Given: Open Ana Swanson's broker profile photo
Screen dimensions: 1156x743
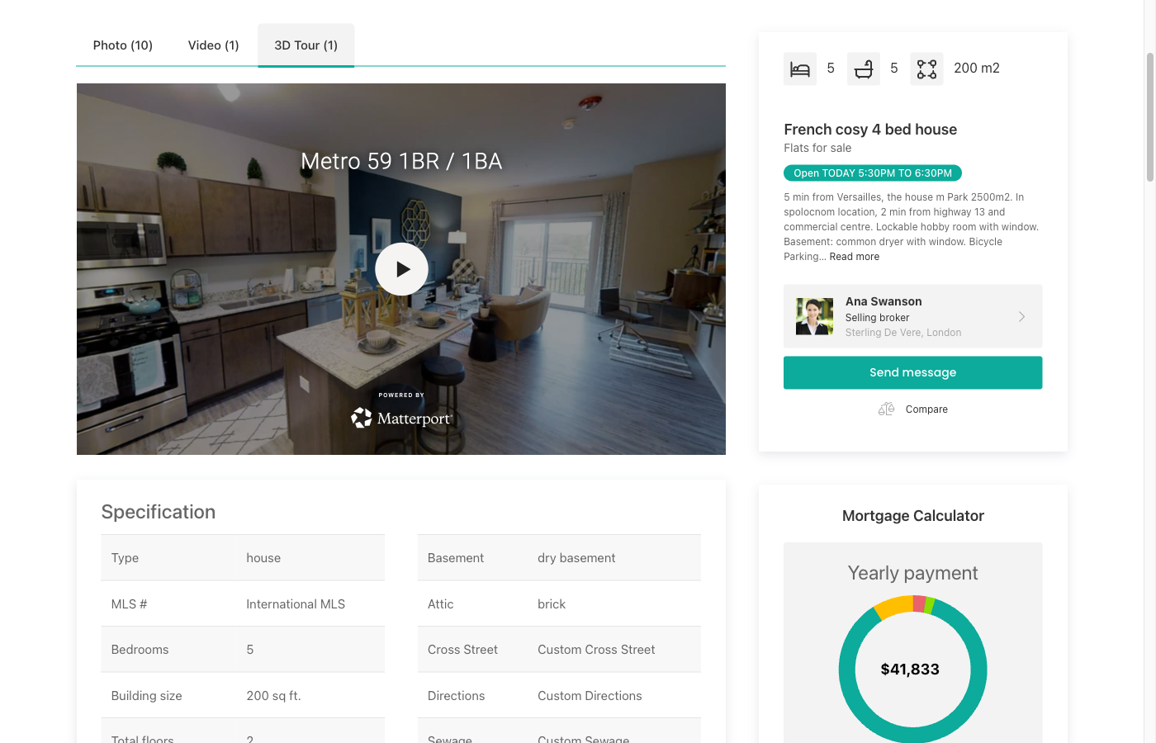Looking at the screenshot, I should click(814, 316).
